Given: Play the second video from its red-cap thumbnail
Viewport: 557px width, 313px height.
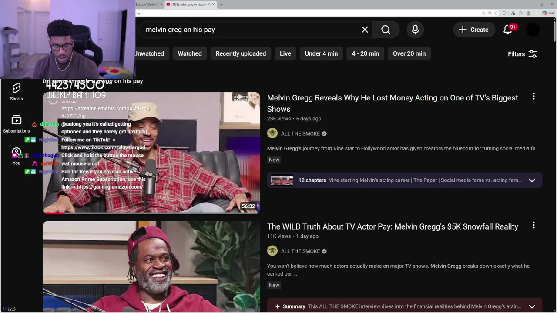Looking at the screenshot, I should tap(151, 267).
